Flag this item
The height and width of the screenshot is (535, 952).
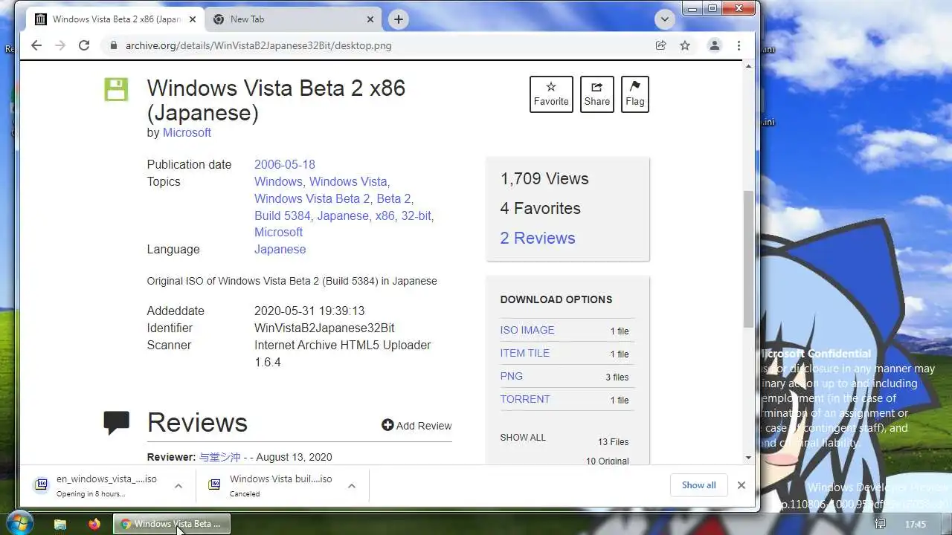(635, 94)
